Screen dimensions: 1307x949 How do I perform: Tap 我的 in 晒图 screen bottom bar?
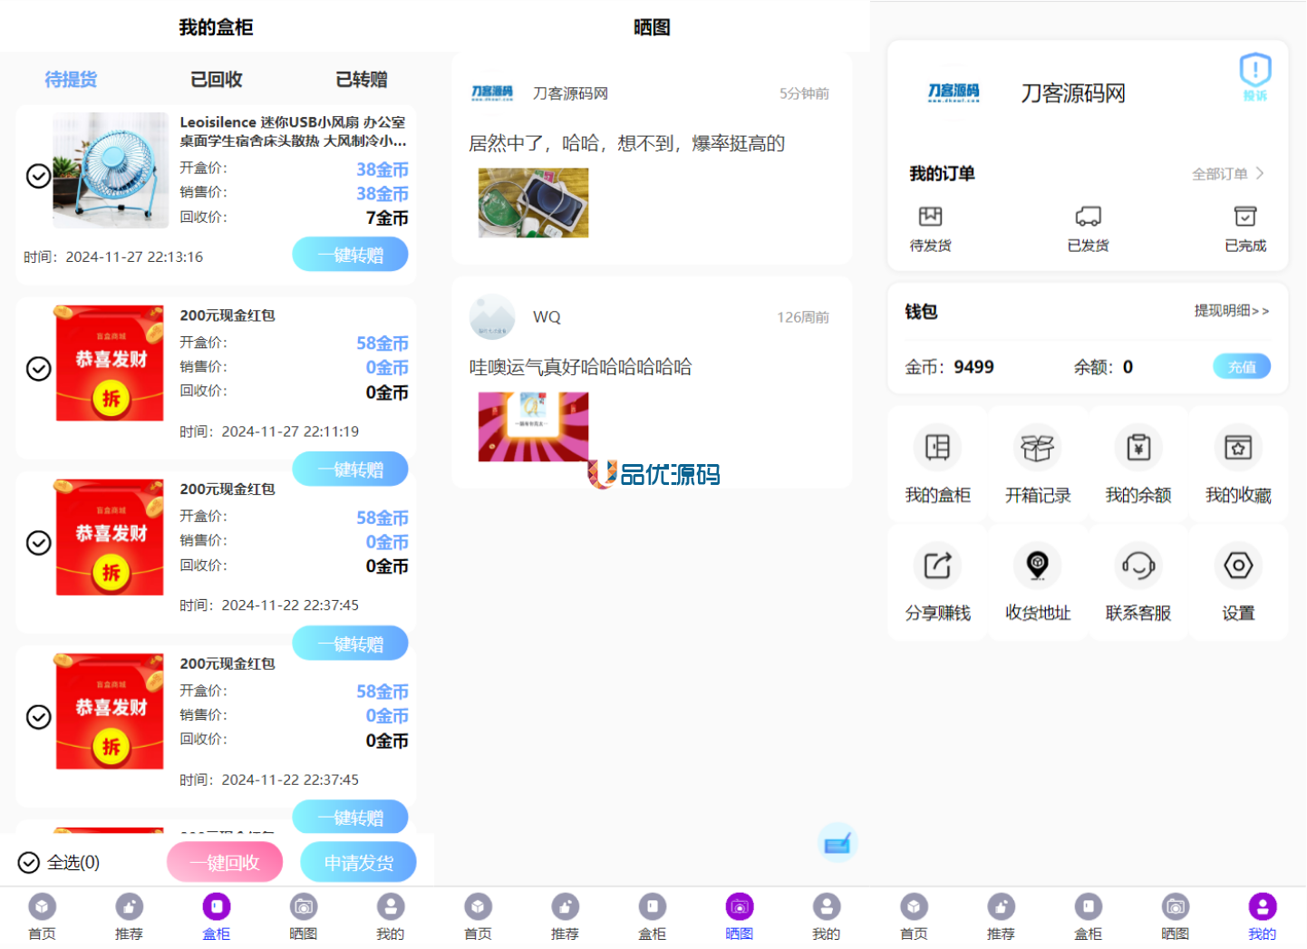click(826, 916)
